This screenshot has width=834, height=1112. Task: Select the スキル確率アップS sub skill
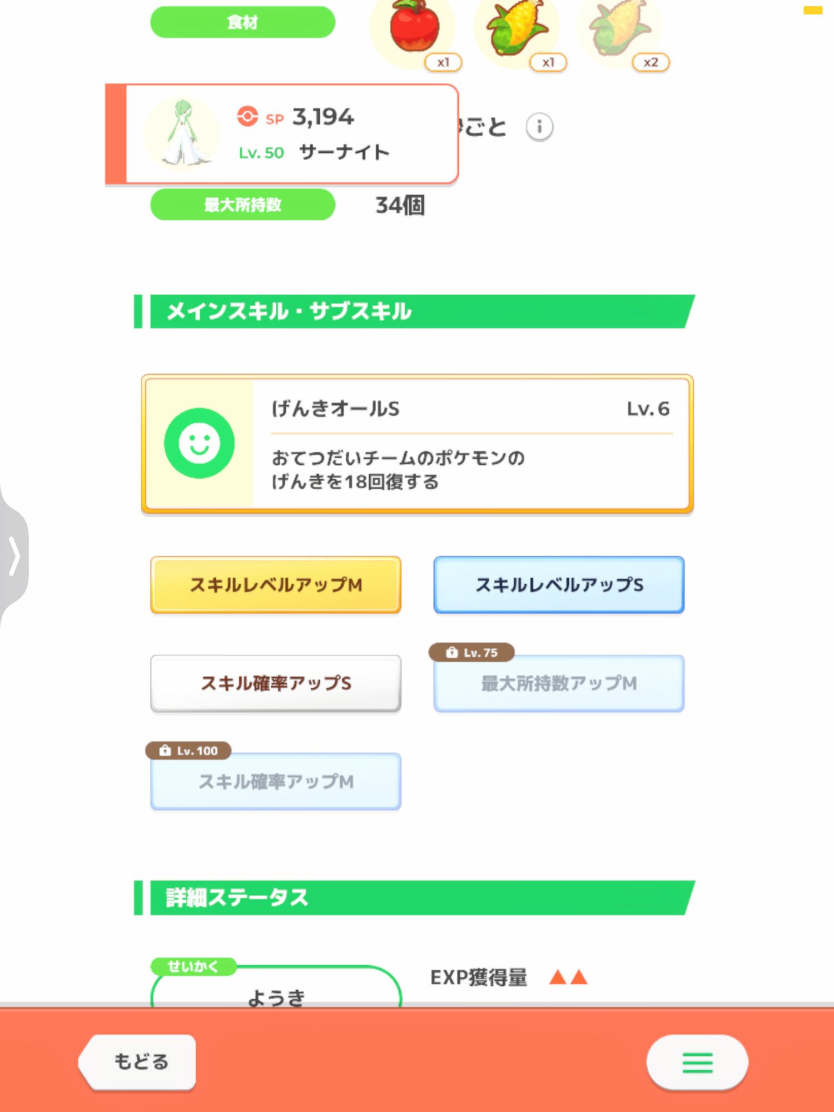click(x=276, y=683)
